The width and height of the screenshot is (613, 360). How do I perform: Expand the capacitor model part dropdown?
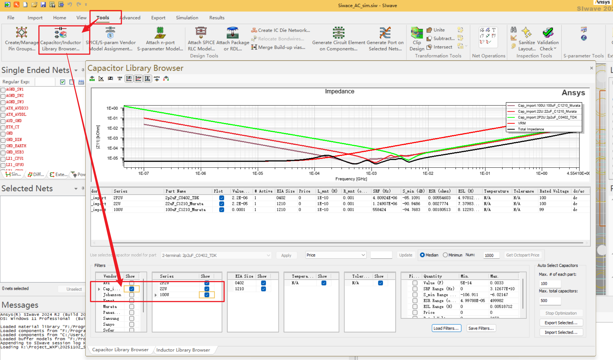[268, 255]
